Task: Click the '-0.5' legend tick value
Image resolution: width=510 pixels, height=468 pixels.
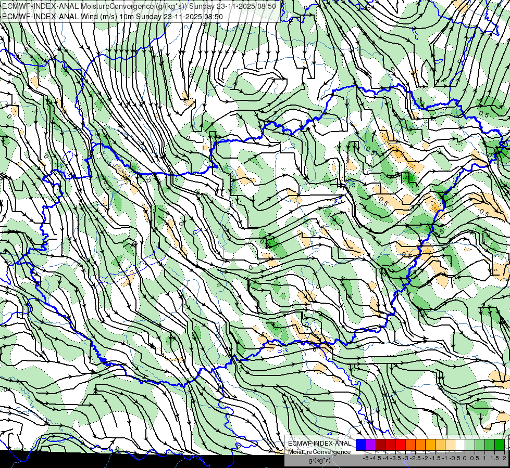Action: click(x=455, y=458)
